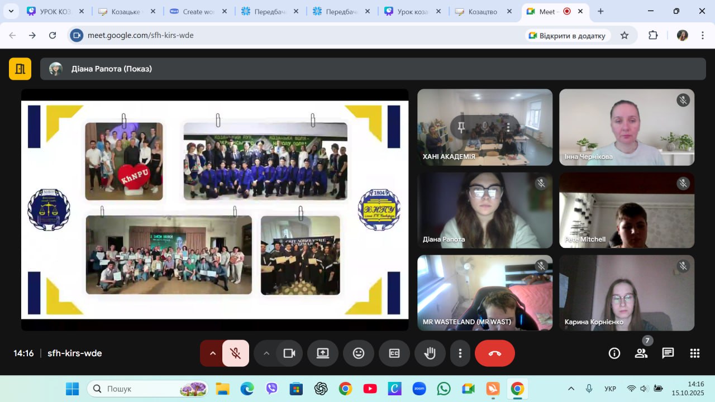Image resolution: width=715 pixels, height=402 pixels.
Task: Raise your hand in the meeting
Action: 430,353
